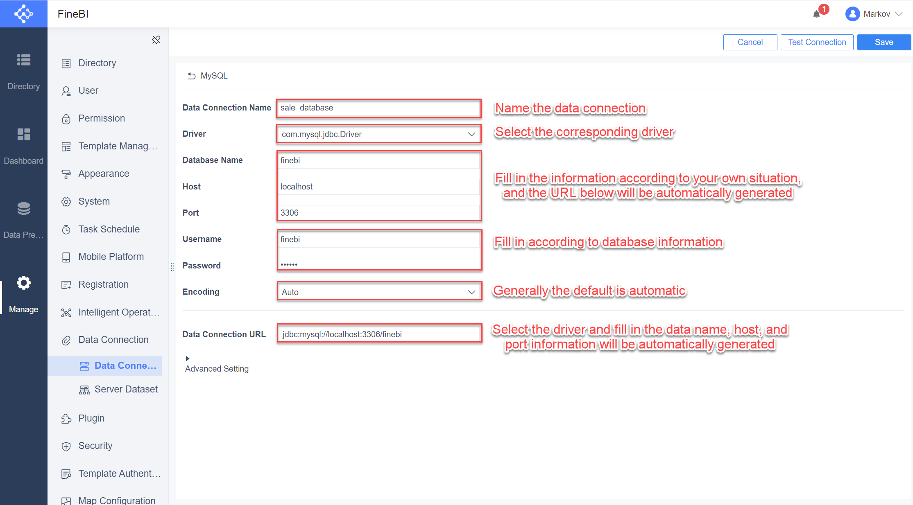913x505 pixels.
Task: Open Plugin menu item
Action: (108, 418)
